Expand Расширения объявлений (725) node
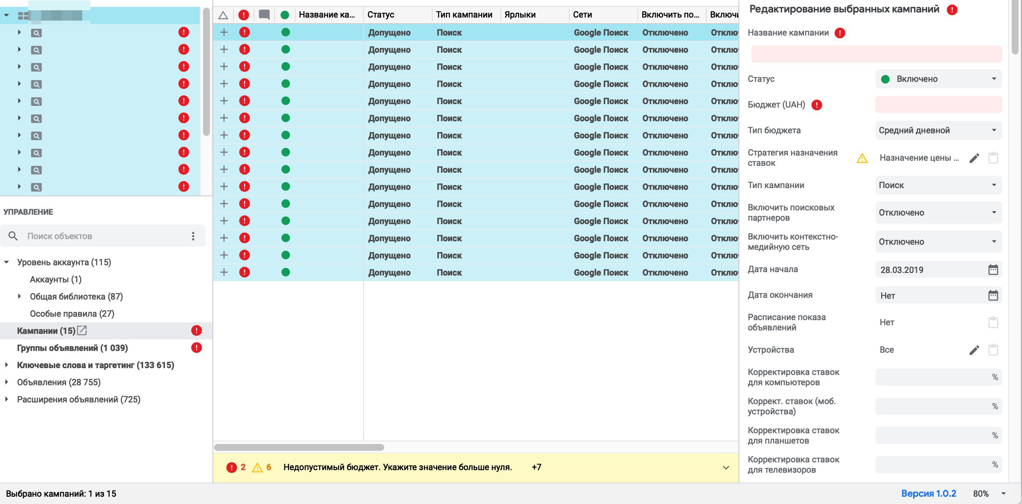Screen dimensions: 1022x504 (x=6, y=399)
